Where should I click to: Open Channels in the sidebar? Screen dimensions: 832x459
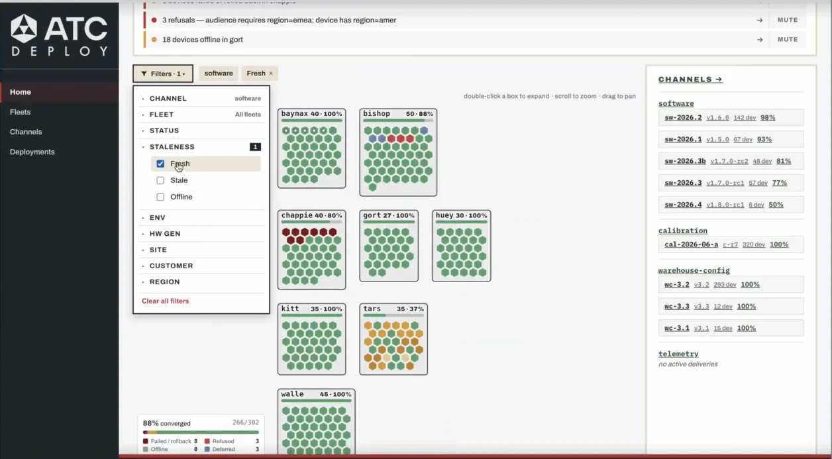pyautogui.click(x=60, y=132)
